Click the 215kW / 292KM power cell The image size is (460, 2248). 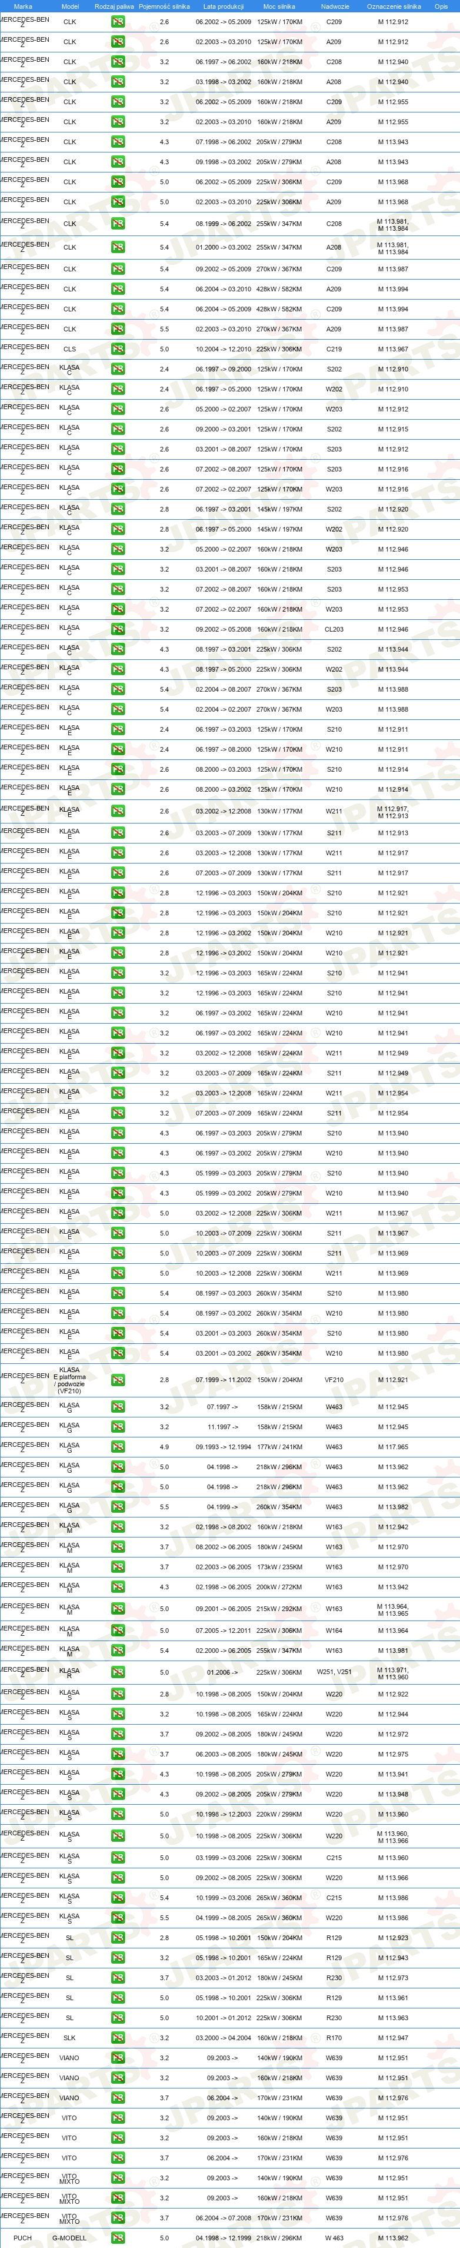click(x=279, y=1609)
